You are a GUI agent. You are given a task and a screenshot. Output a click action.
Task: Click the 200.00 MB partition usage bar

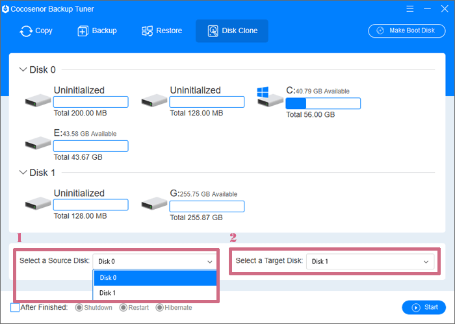pos(91,102)
